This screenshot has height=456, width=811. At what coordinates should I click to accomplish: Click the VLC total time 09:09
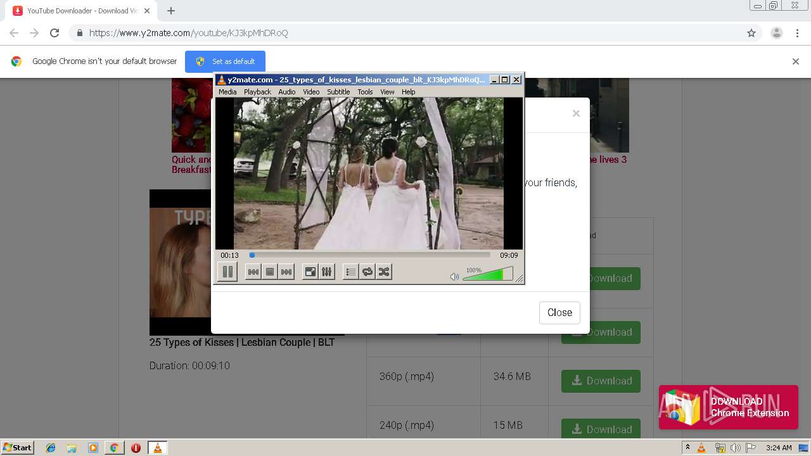(x=509, y=255)
